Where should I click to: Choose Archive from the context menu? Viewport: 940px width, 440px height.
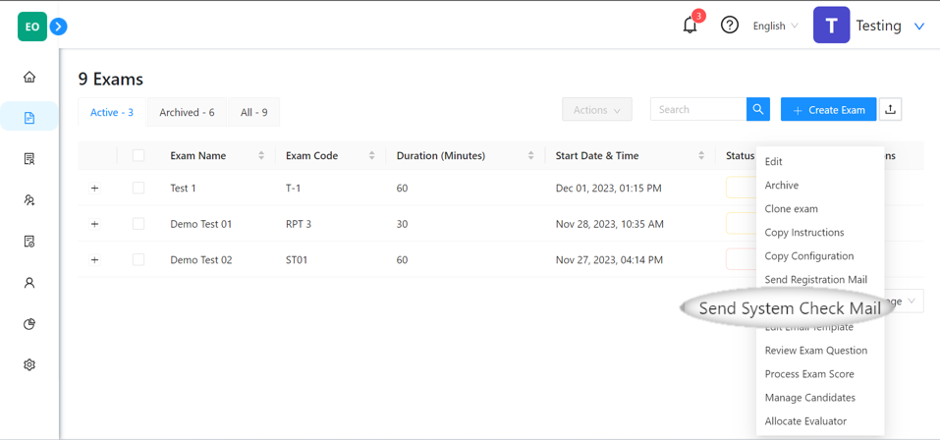pos(782,186)
